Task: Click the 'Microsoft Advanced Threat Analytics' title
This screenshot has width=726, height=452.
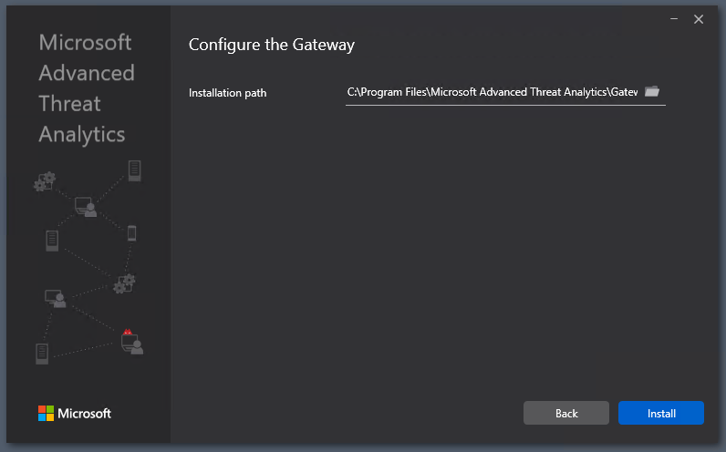Action: point(87,88)
